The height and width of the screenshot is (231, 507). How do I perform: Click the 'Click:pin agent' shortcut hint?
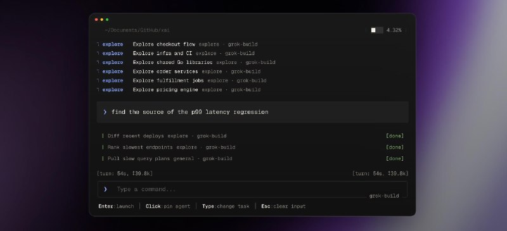click(x=168, y=206)
